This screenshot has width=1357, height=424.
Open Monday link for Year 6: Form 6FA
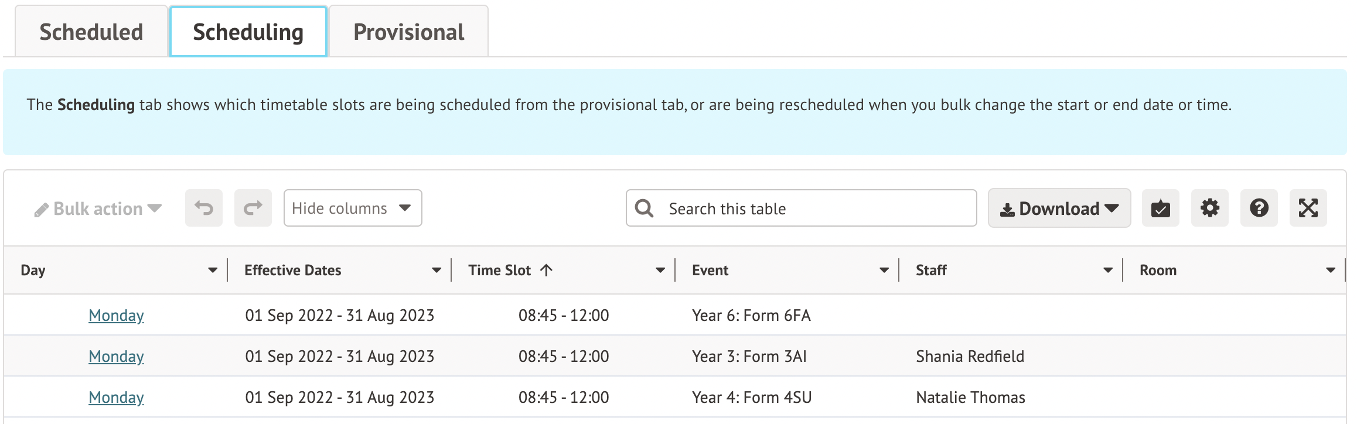tap(116, 315)
